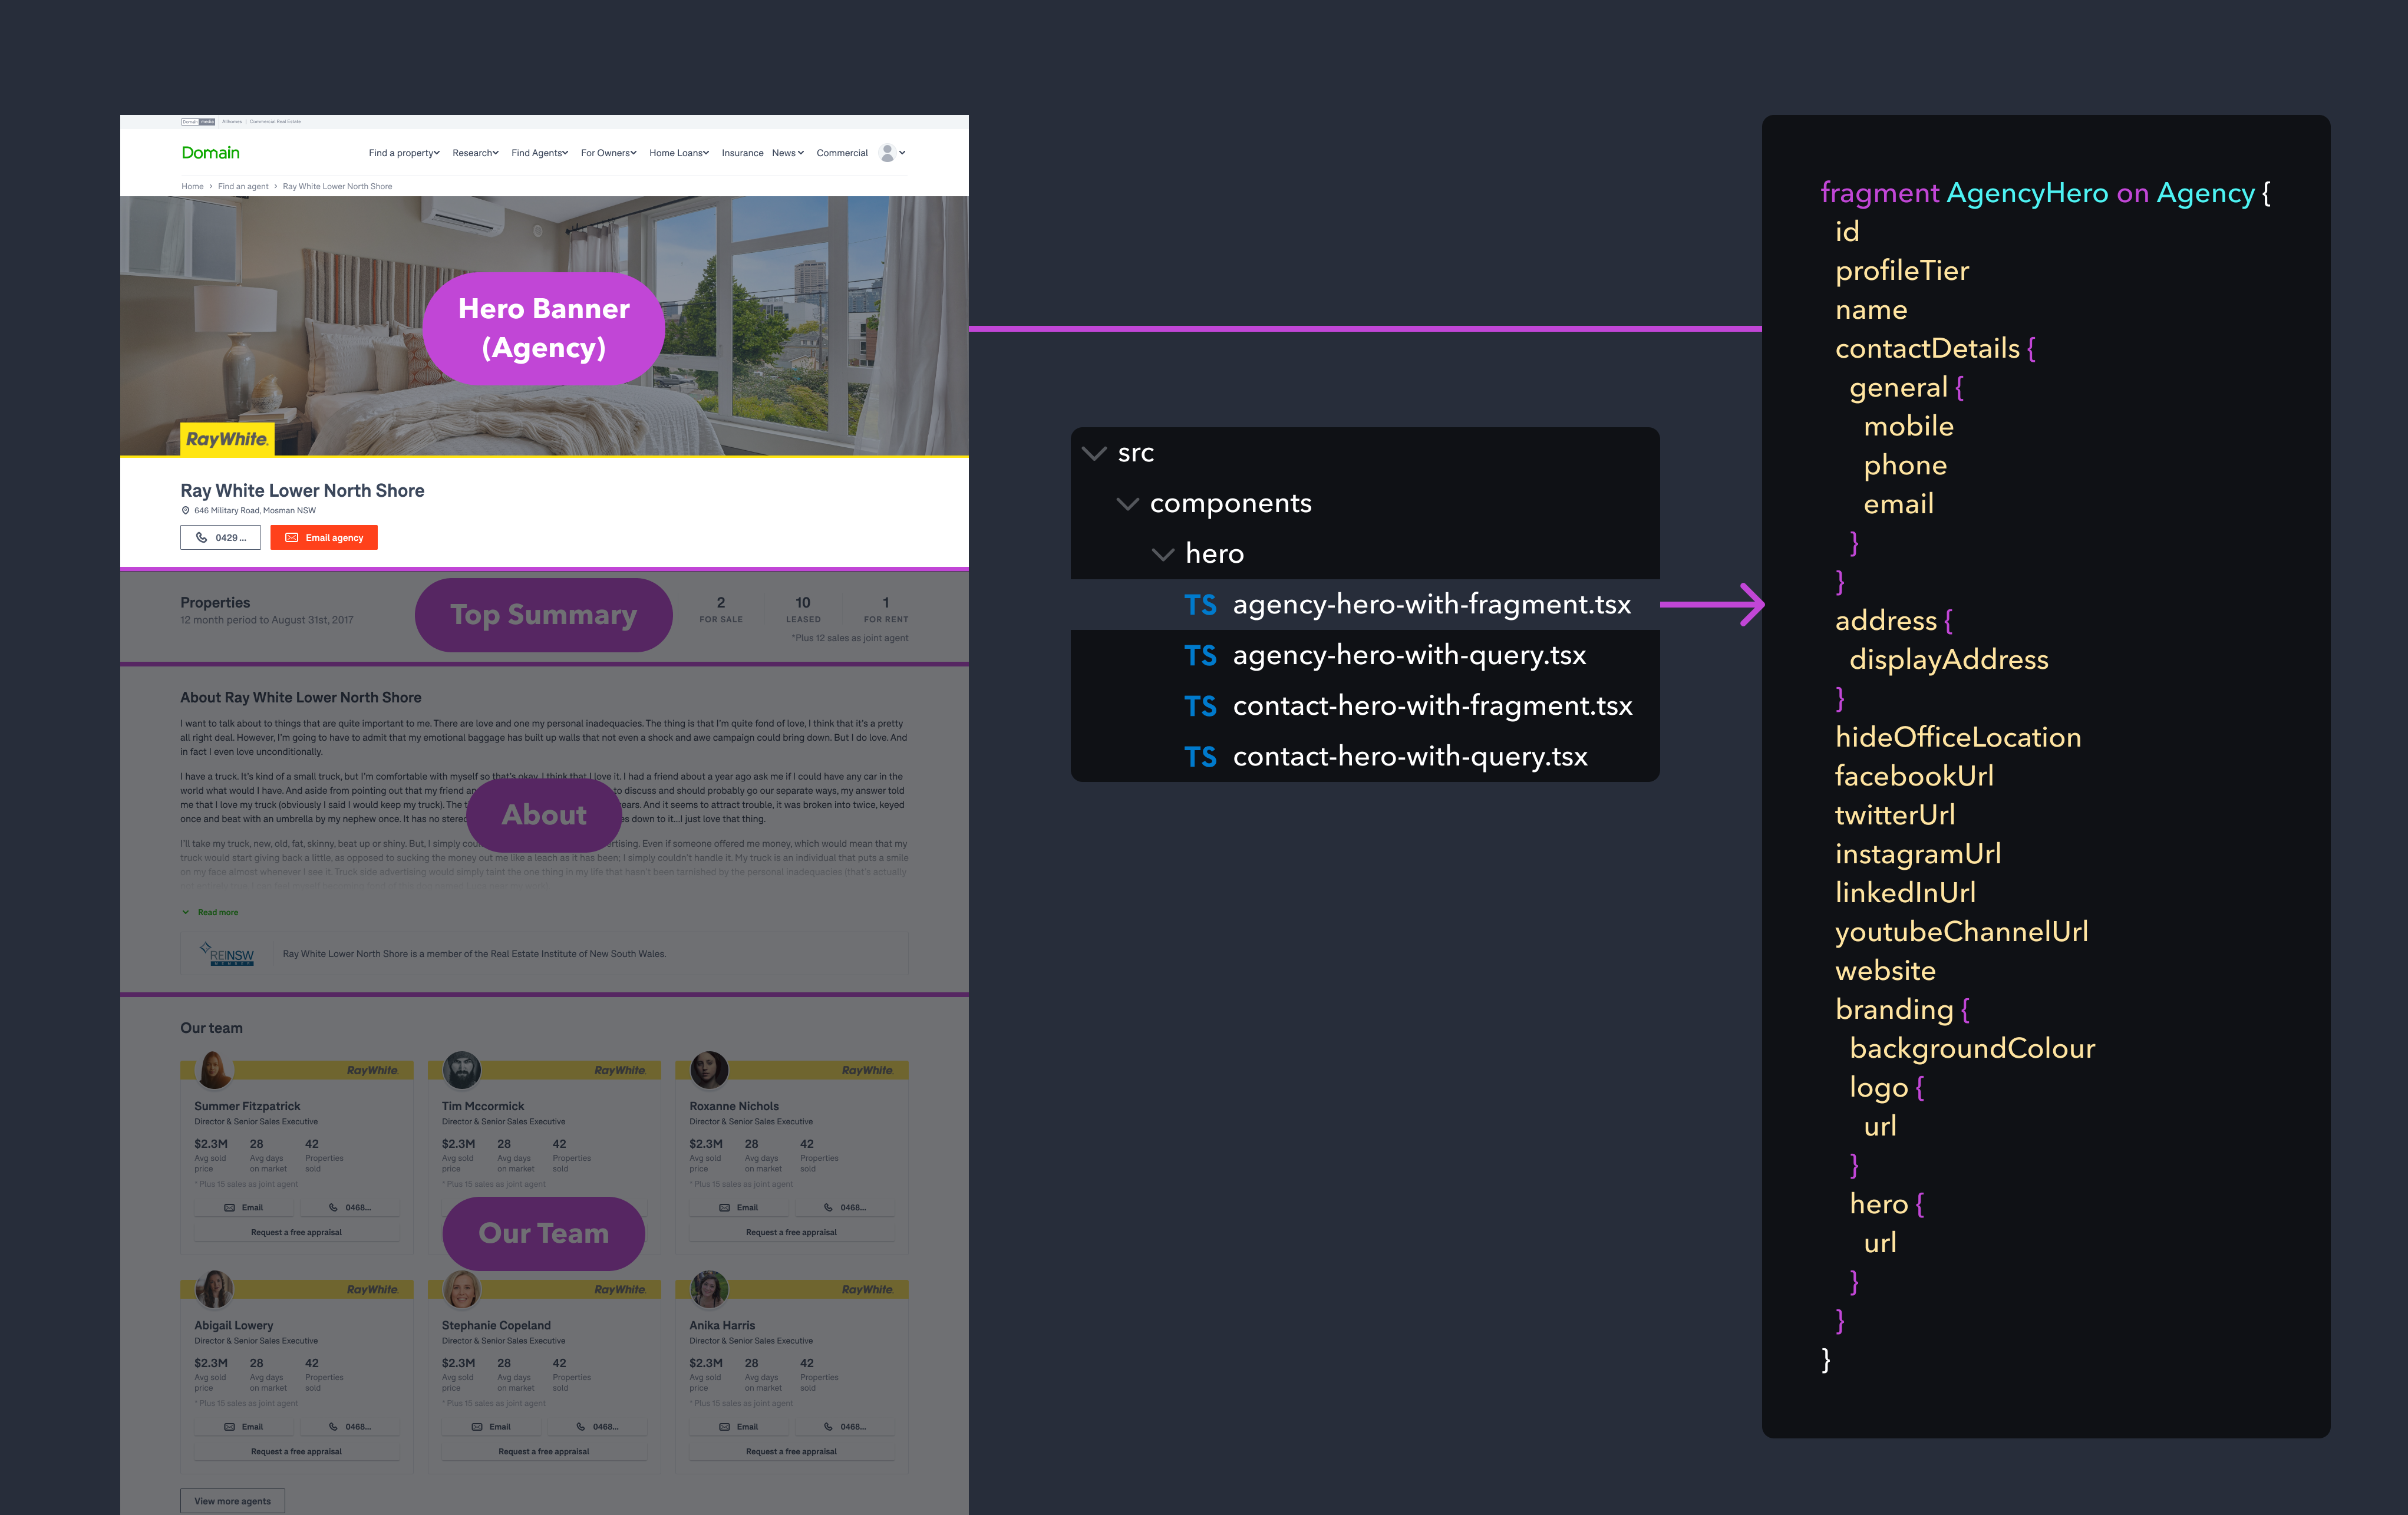The width and height of the screenshot is (2408, 1515).
Task: Click Summer Fitzpatrick's avatar photo
Action: [214, 1070]
